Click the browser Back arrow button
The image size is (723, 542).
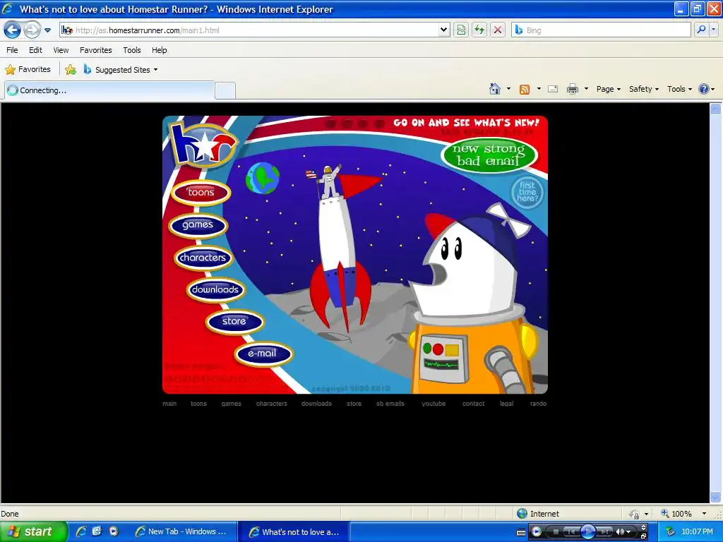(x=13, y=30)
